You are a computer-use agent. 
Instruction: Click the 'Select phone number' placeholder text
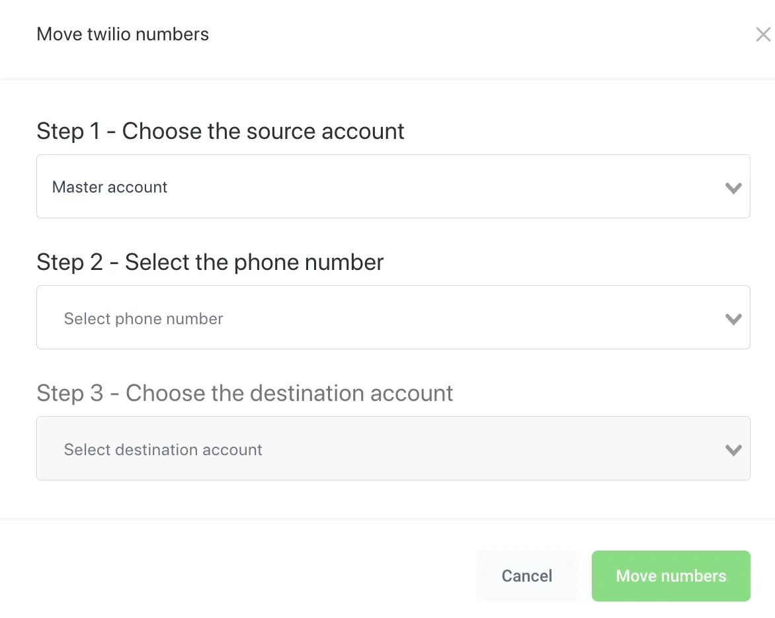click(x=143, y=319)
